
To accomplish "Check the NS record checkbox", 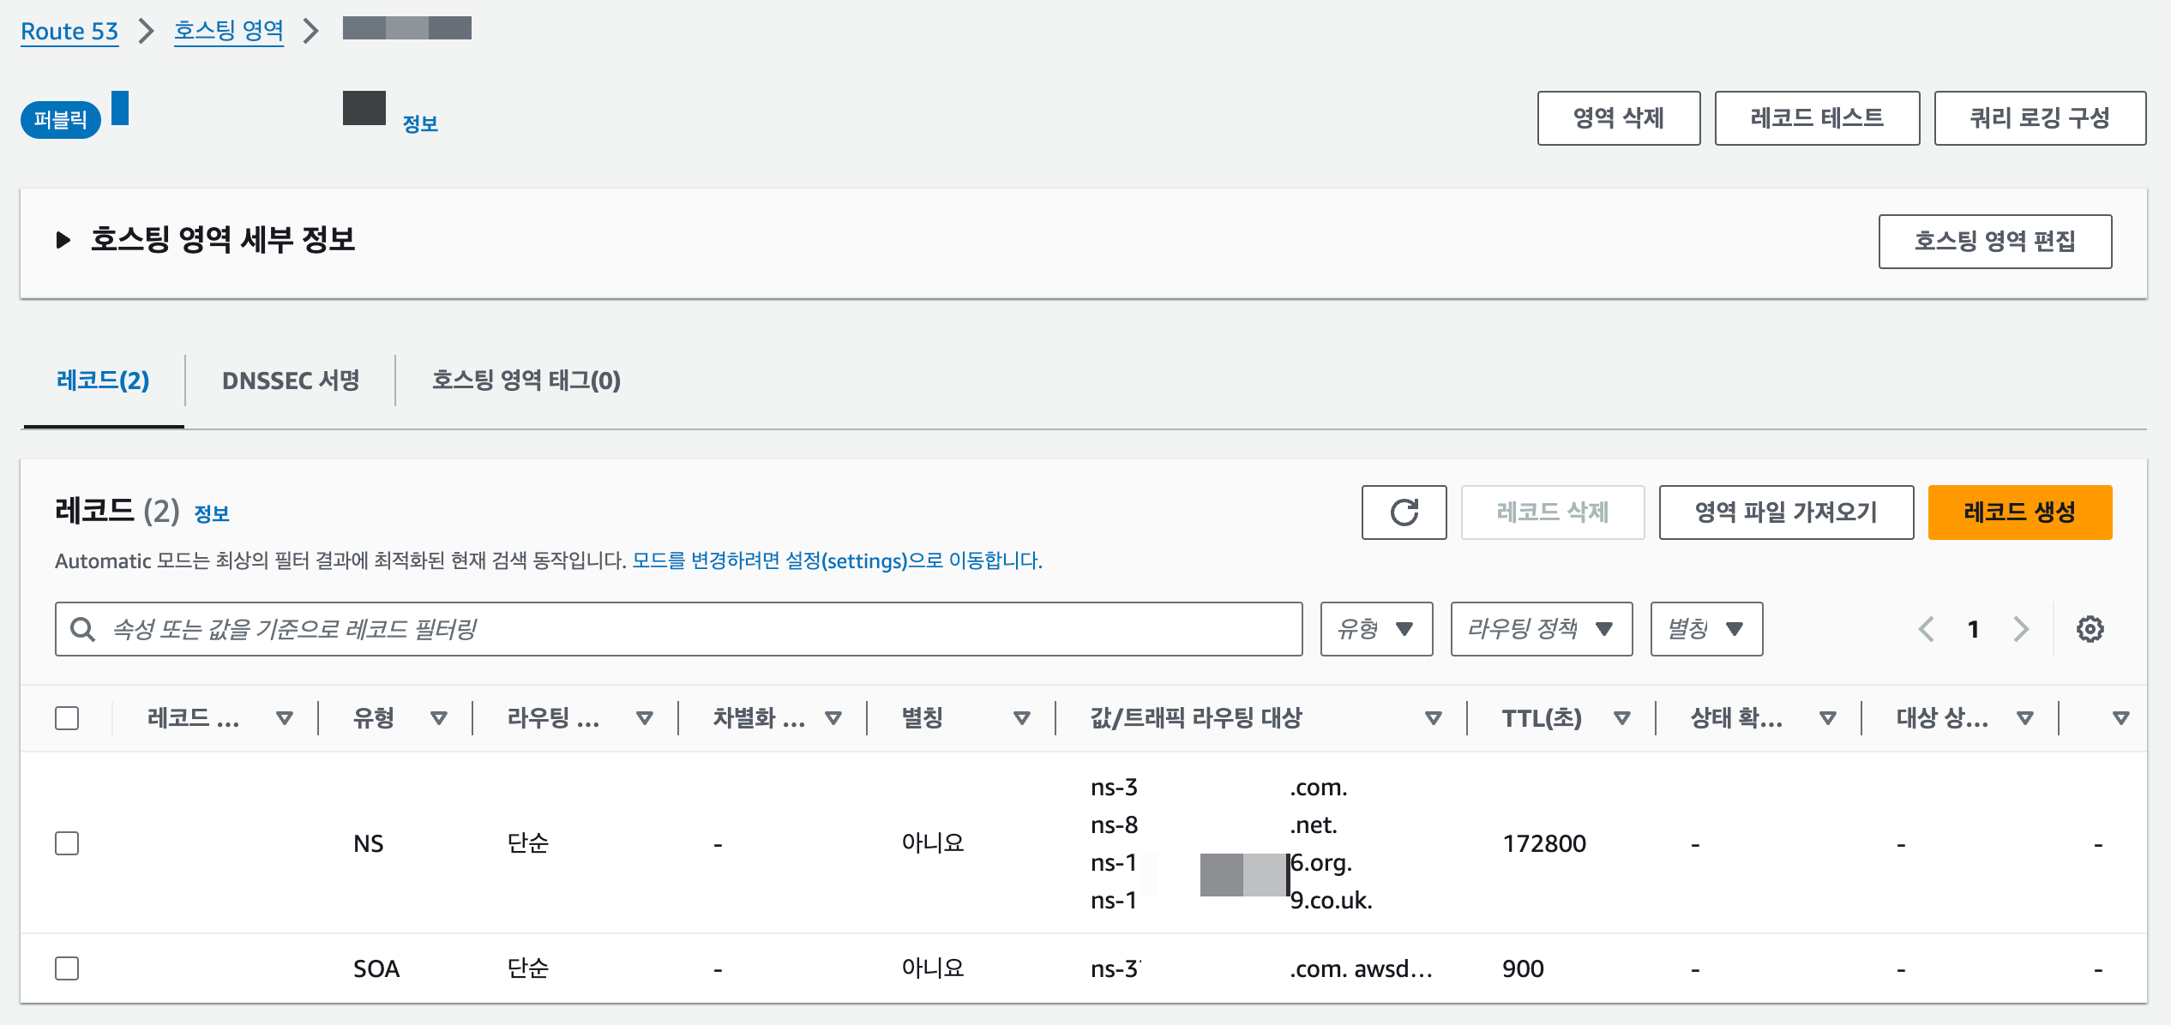I will [67, 843].
